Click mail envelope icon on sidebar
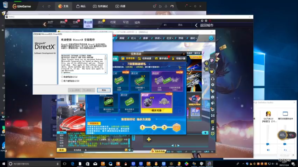This screenshot has height=167, width=298. click(213, 115)
